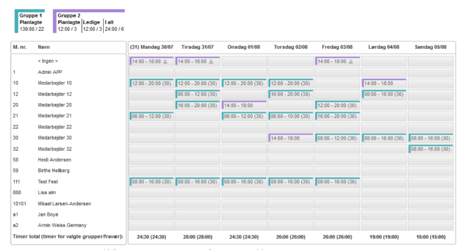Click empty Monday cell for Admin APP

point(151,72)
